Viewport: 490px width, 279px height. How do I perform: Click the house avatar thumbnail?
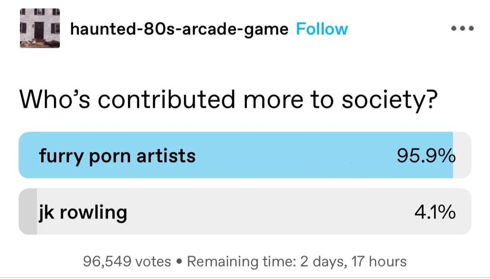click(39, 28)
